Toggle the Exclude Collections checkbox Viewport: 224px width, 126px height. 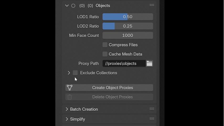click(75, 73)
